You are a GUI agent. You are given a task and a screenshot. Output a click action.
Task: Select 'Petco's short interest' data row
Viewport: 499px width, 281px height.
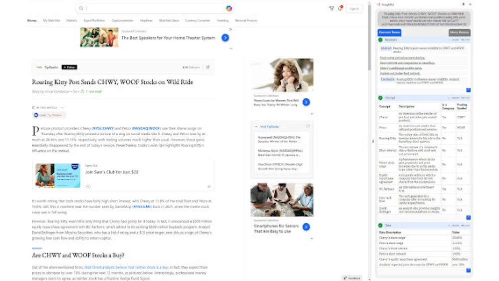point(424,254)
